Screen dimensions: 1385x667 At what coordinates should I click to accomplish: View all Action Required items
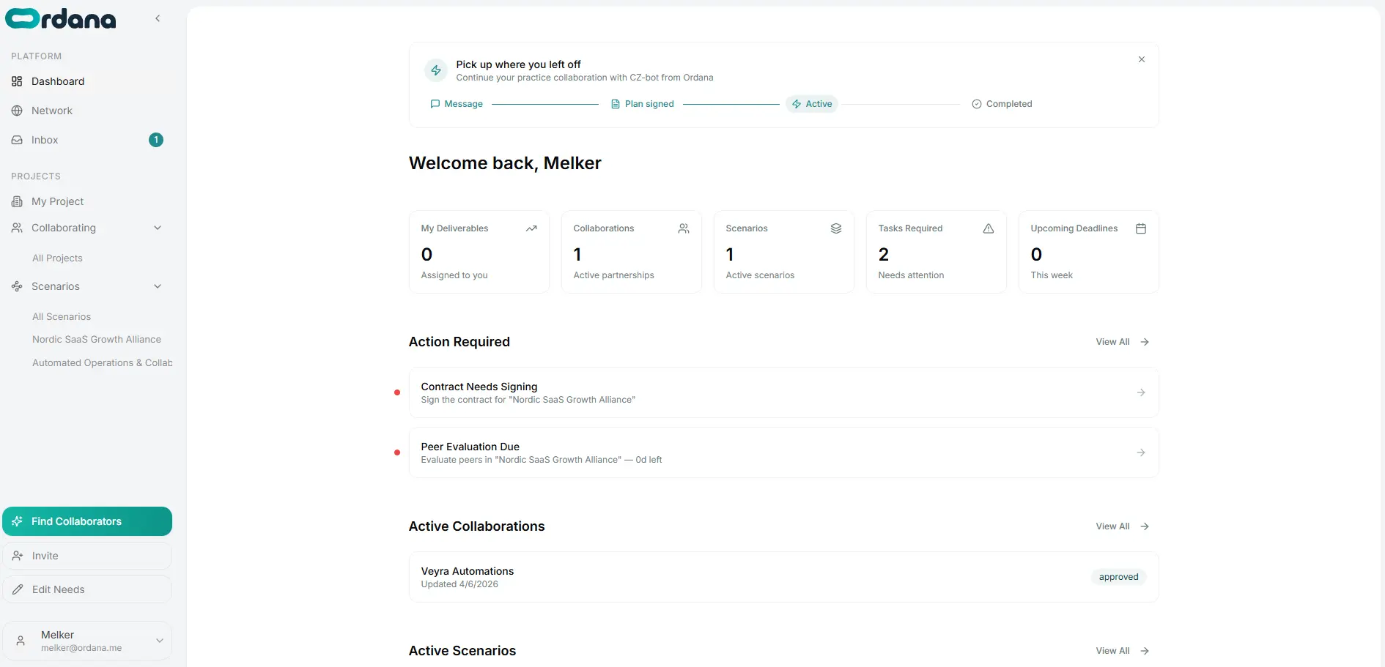pyautogui.click(x=1122, y=342)
